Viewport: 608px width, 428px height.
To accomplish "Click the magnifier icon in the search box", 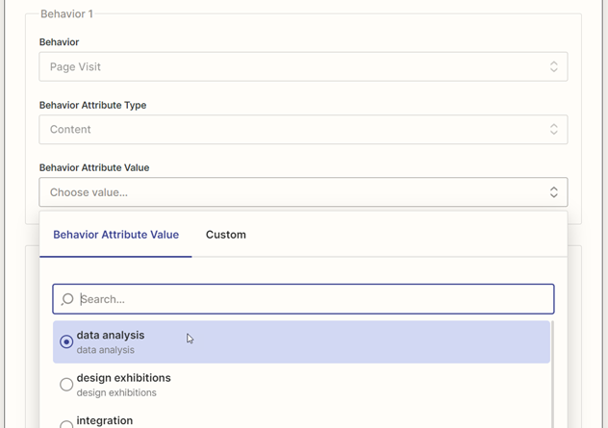I will [x=67, y=299].
